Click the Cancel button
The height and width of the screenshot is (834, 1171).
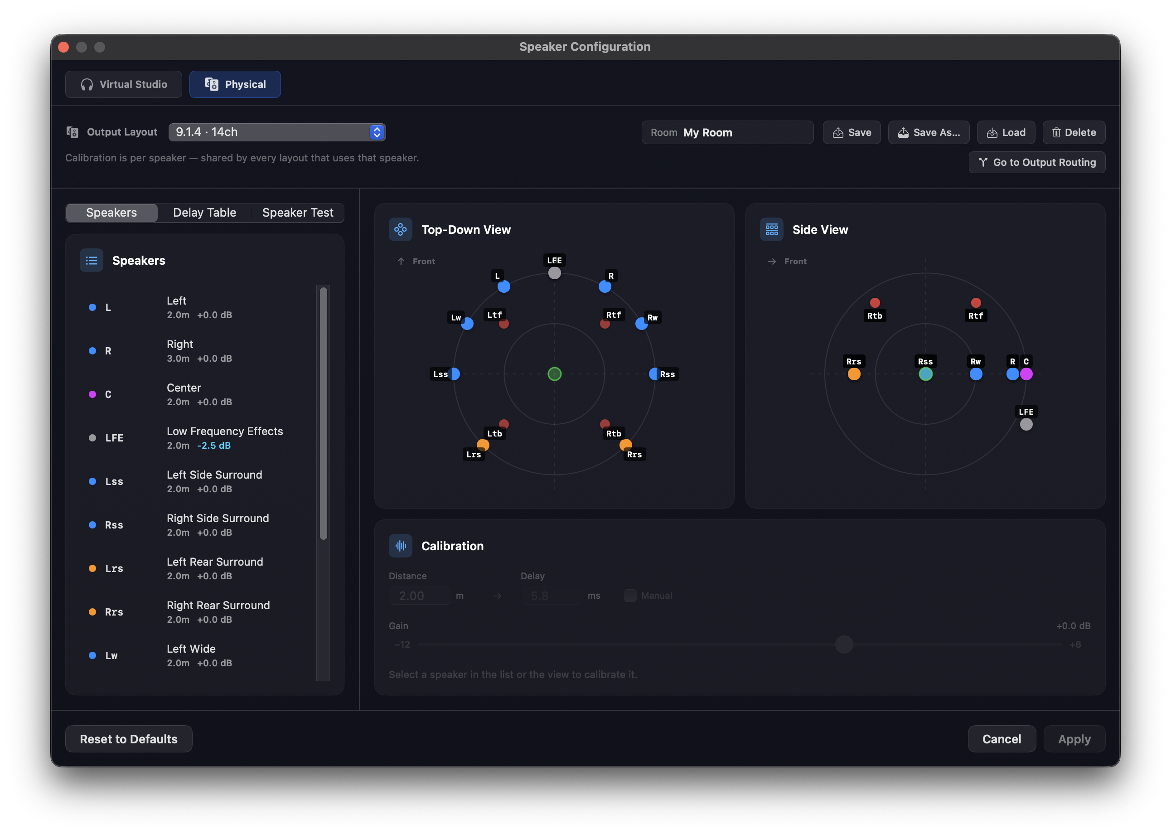(1002, 739)
